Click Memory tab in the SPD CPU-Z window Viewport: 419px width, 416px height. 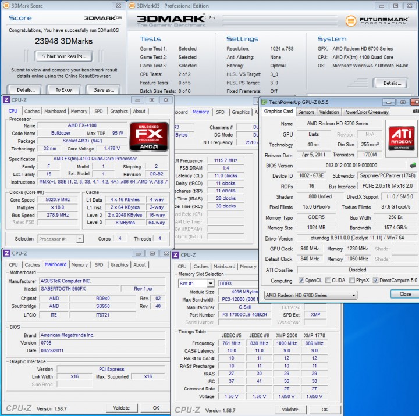(x=248, y=266)
